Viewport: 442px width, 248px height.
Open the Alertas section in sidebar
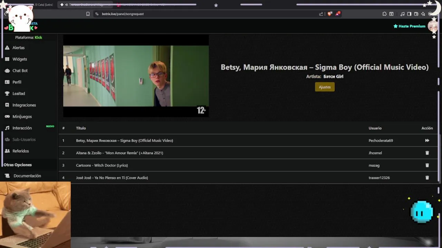pyautogui.click(x=19, y=48)
